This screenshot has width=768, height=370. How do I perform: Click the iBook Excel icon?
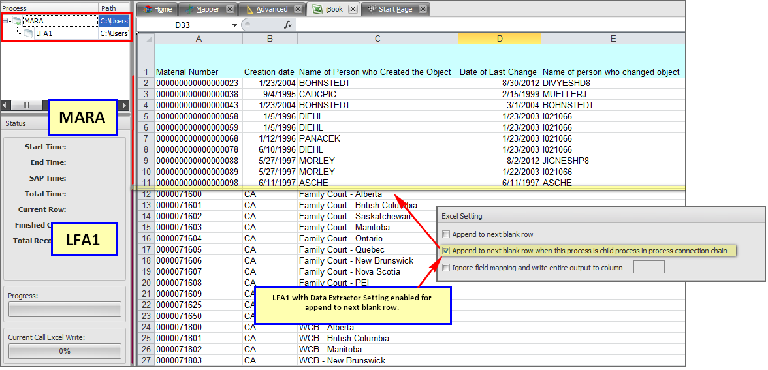click(x=317, y=9)
